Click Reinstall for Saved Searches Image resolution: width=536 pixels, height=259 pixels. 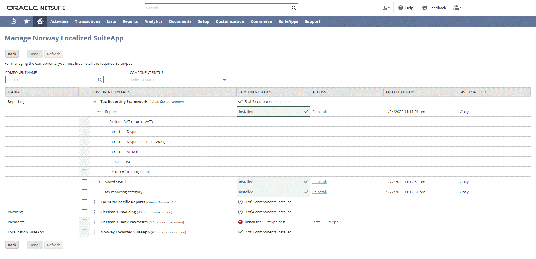click(x=319, y=182)
